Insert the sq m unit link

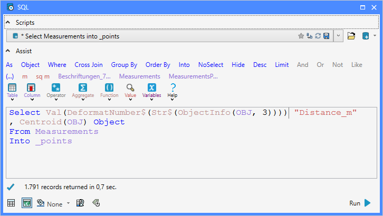(43, 76)
